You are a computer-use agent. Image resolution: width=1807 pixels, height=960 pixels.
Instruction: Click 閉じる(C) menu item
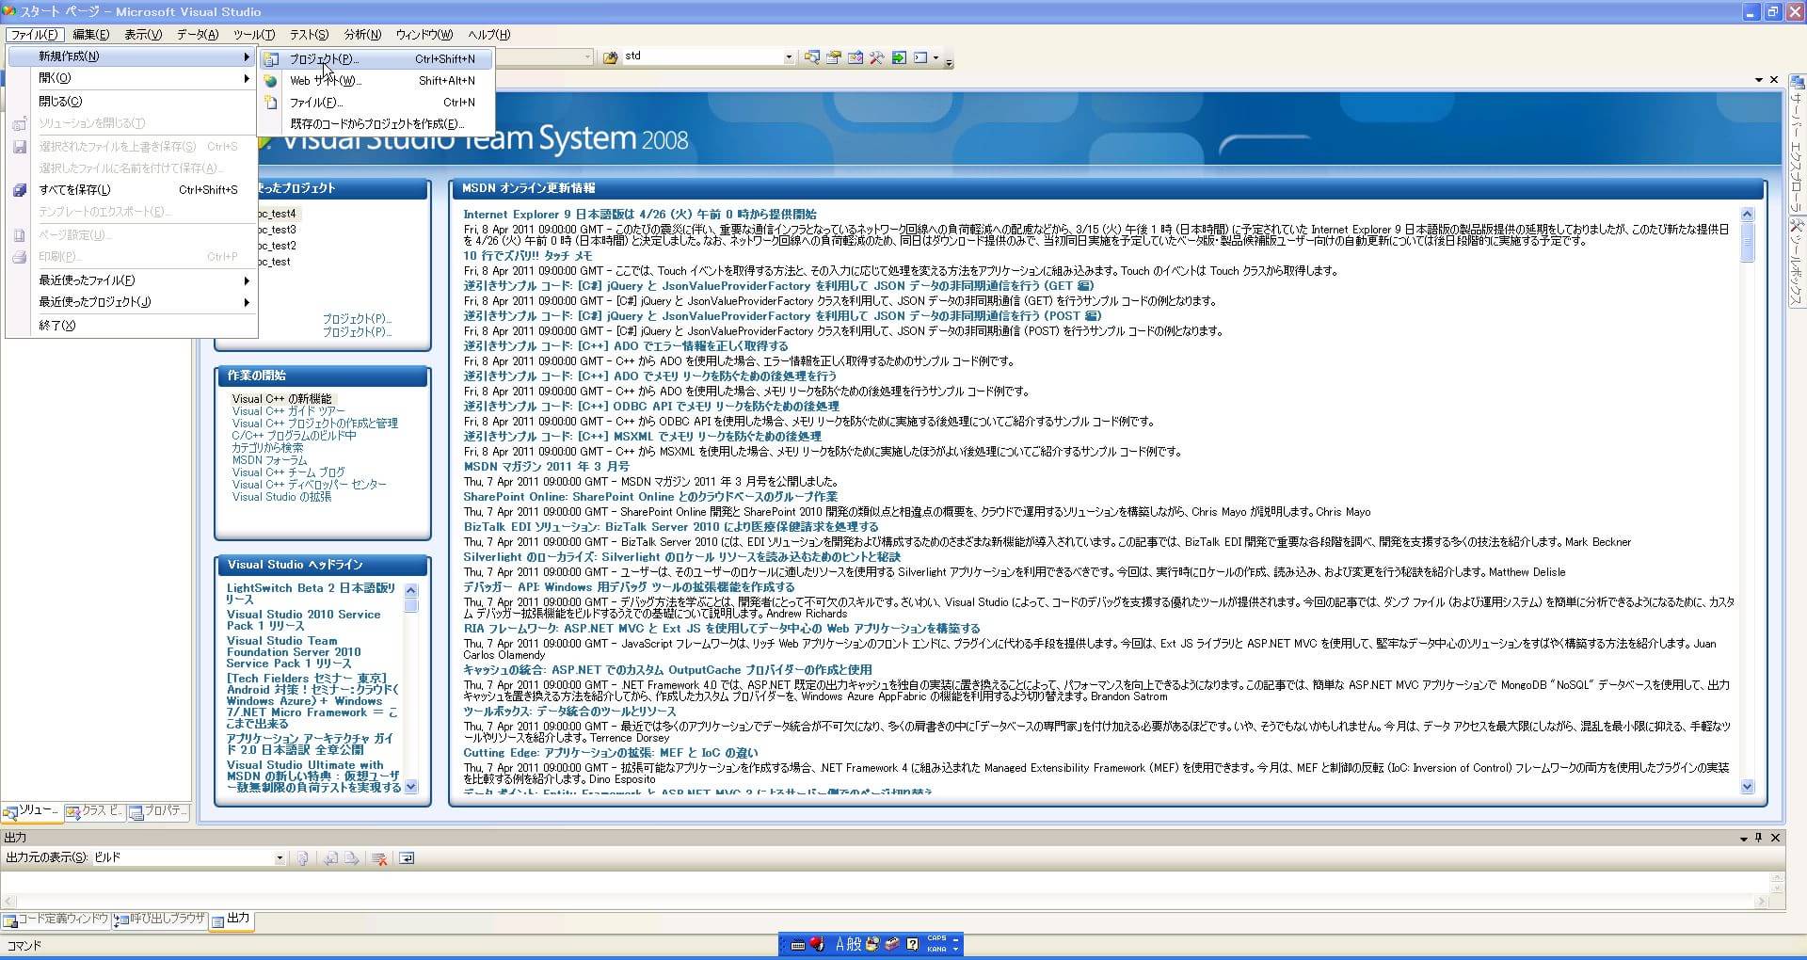[x=132, y=102]
